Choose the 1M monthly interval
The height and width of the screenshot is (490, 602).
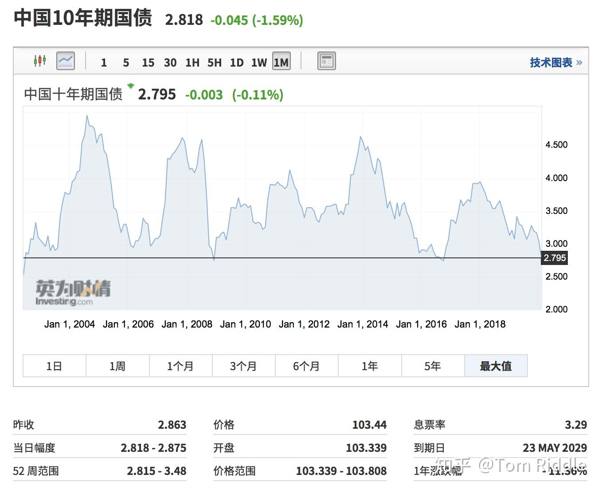coord(281,61)
